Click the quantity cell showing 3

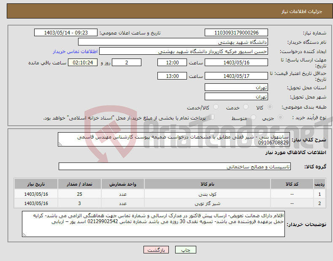point(79,203)
